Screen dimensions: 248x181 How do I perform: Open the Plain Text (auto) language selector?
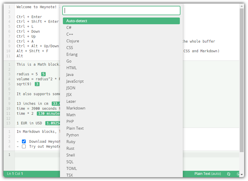point(208,174)
